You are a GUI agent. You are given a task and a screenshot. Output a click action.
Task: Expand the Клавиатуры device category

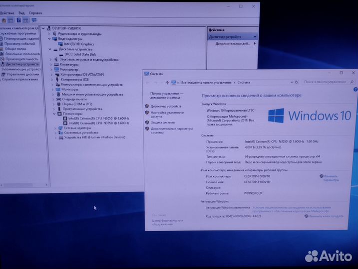[x=51, y=64]
